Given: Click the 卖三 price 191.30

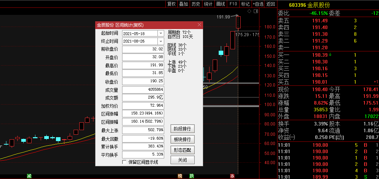Looking at the screenshot, I should (x=320, y=34).
